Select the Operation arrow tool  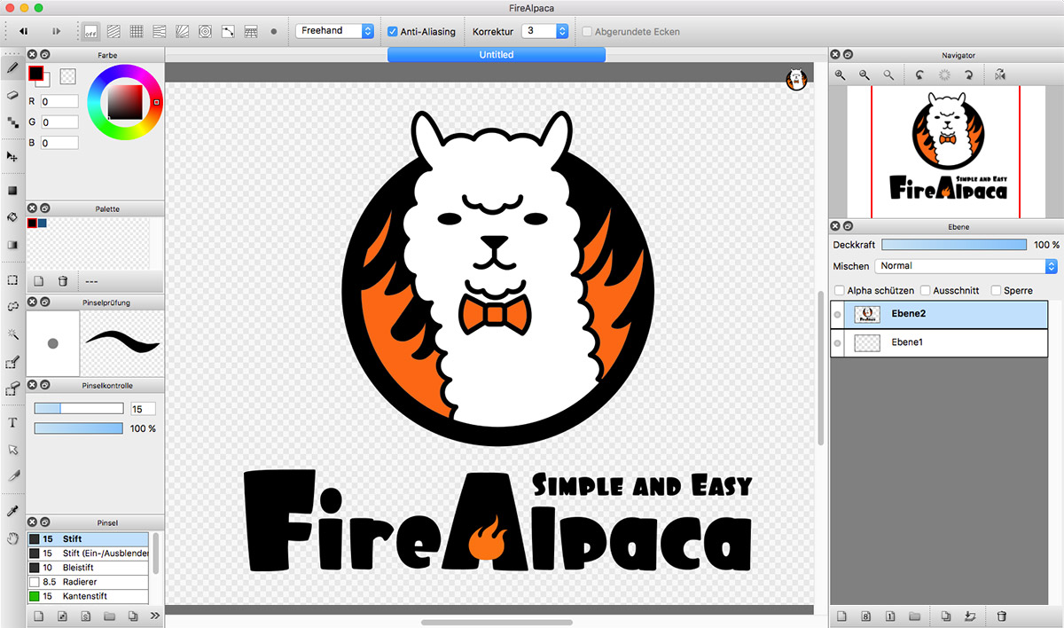(12, 450)
